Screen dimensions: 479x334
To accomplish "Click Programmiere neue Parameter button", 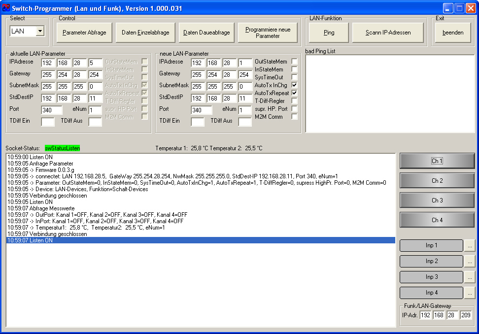I will (x=268, y=33).
